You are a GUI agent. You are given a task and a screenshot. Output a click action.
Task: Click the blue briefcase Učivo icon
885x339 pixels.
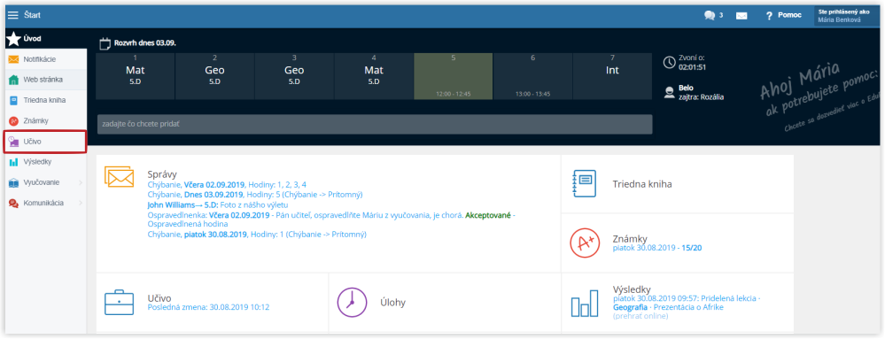(119, 303)
